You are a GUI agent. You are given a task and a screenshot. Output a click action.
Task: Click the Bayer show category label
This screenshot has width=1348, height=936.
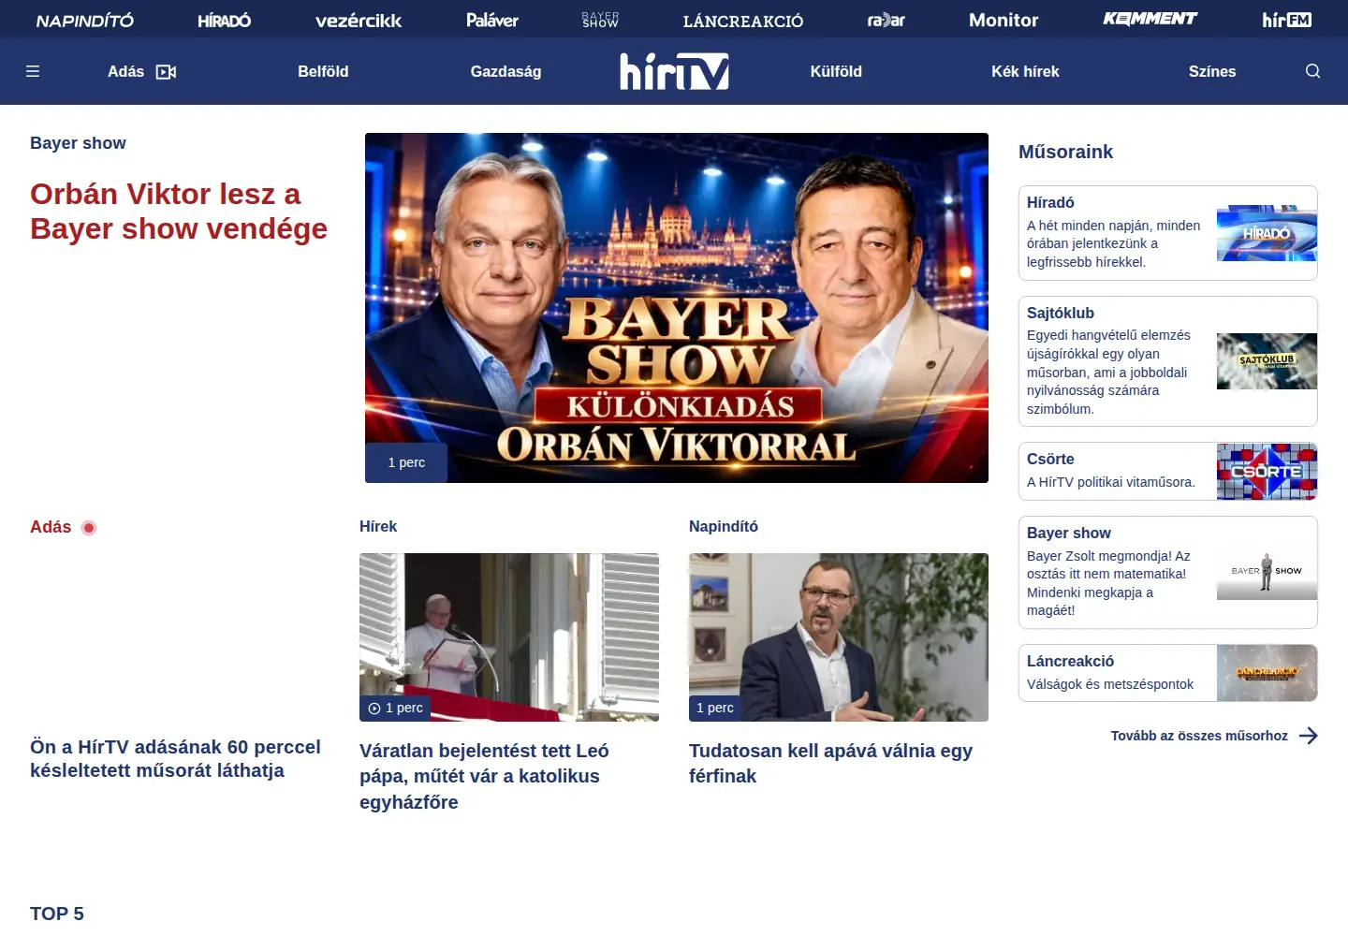tap(78, 143)
